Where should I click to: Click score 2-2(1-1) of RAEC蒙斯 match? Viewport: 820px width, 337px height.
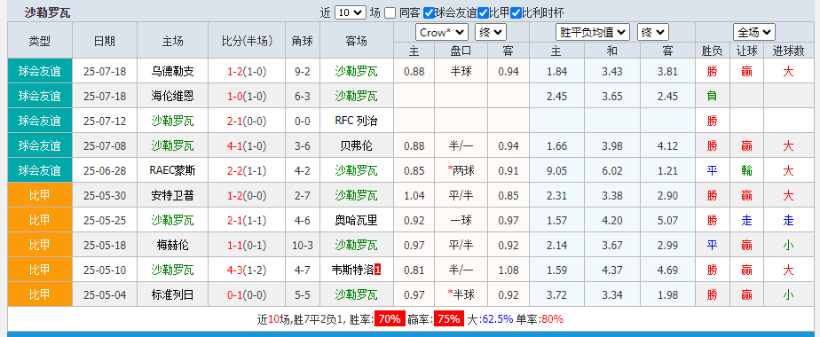[247, 170]
